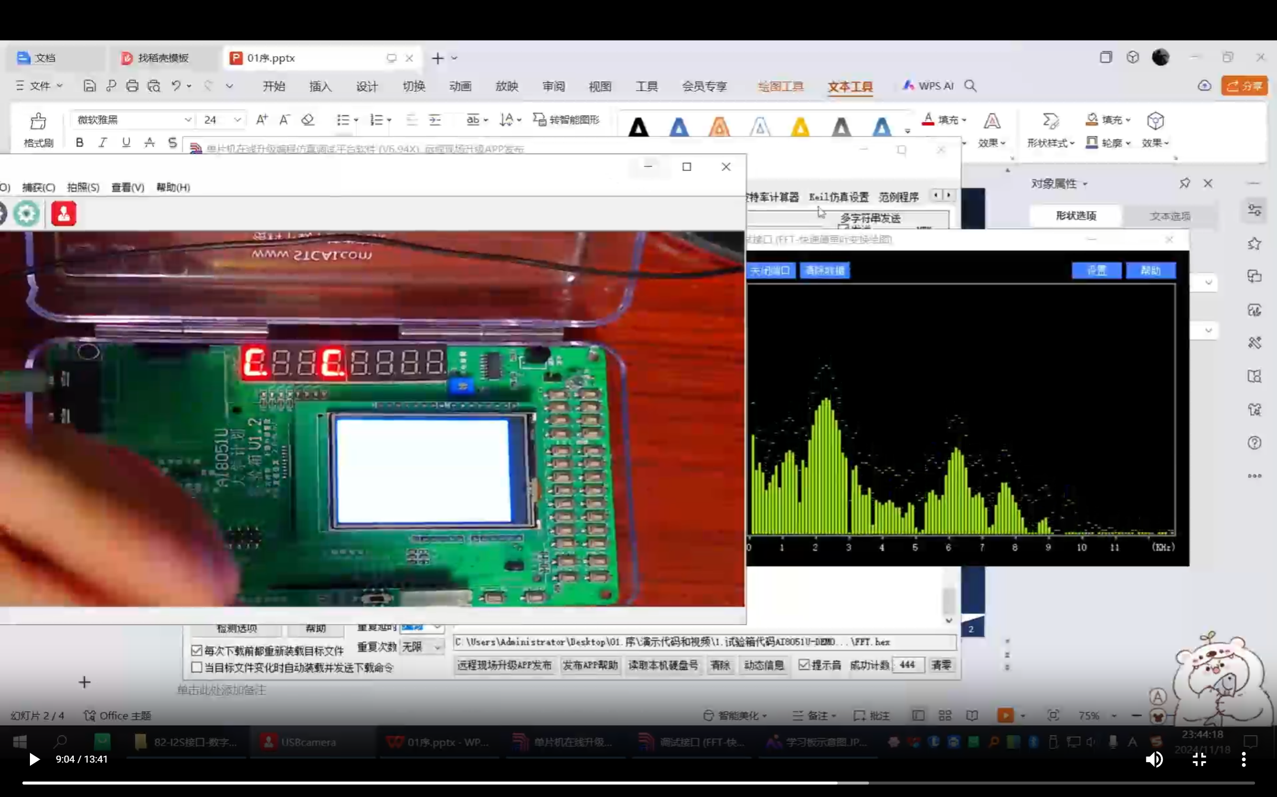The width and height of the screenshot is (1277, 797).
Task: Click the video progress bar
Action: tap(638, 783)
